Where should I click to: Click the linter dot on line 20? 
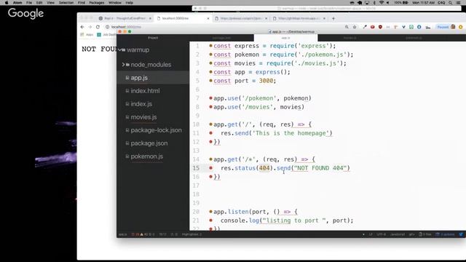210,212
